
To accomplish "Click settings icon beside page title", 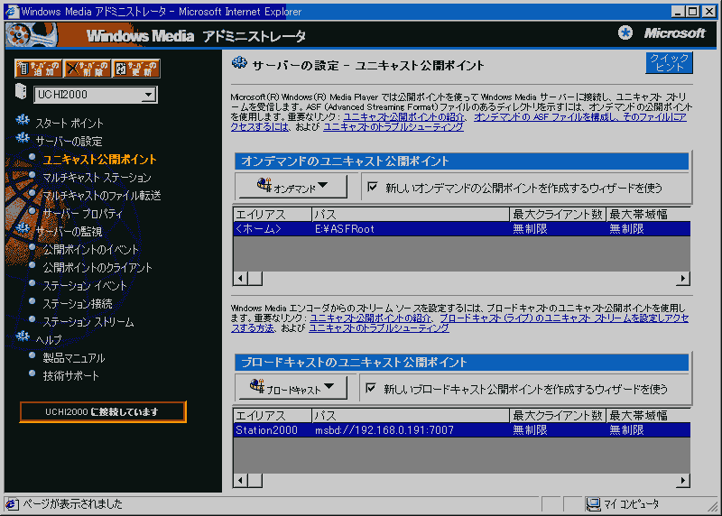I will (239, 62).
